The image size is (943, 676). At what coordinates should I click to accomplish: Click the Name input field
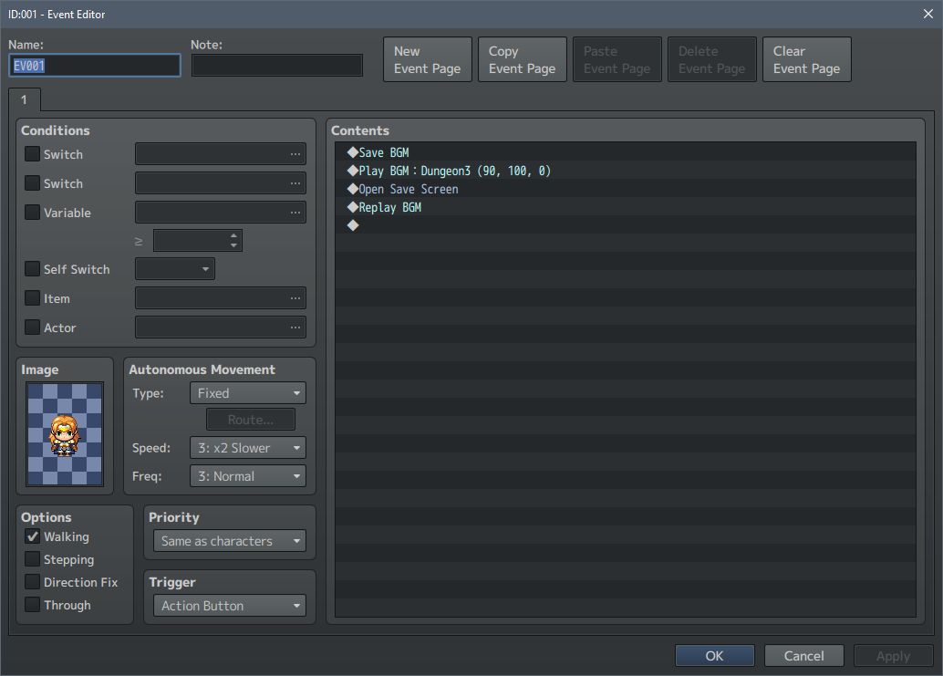[x=95, y=66]
